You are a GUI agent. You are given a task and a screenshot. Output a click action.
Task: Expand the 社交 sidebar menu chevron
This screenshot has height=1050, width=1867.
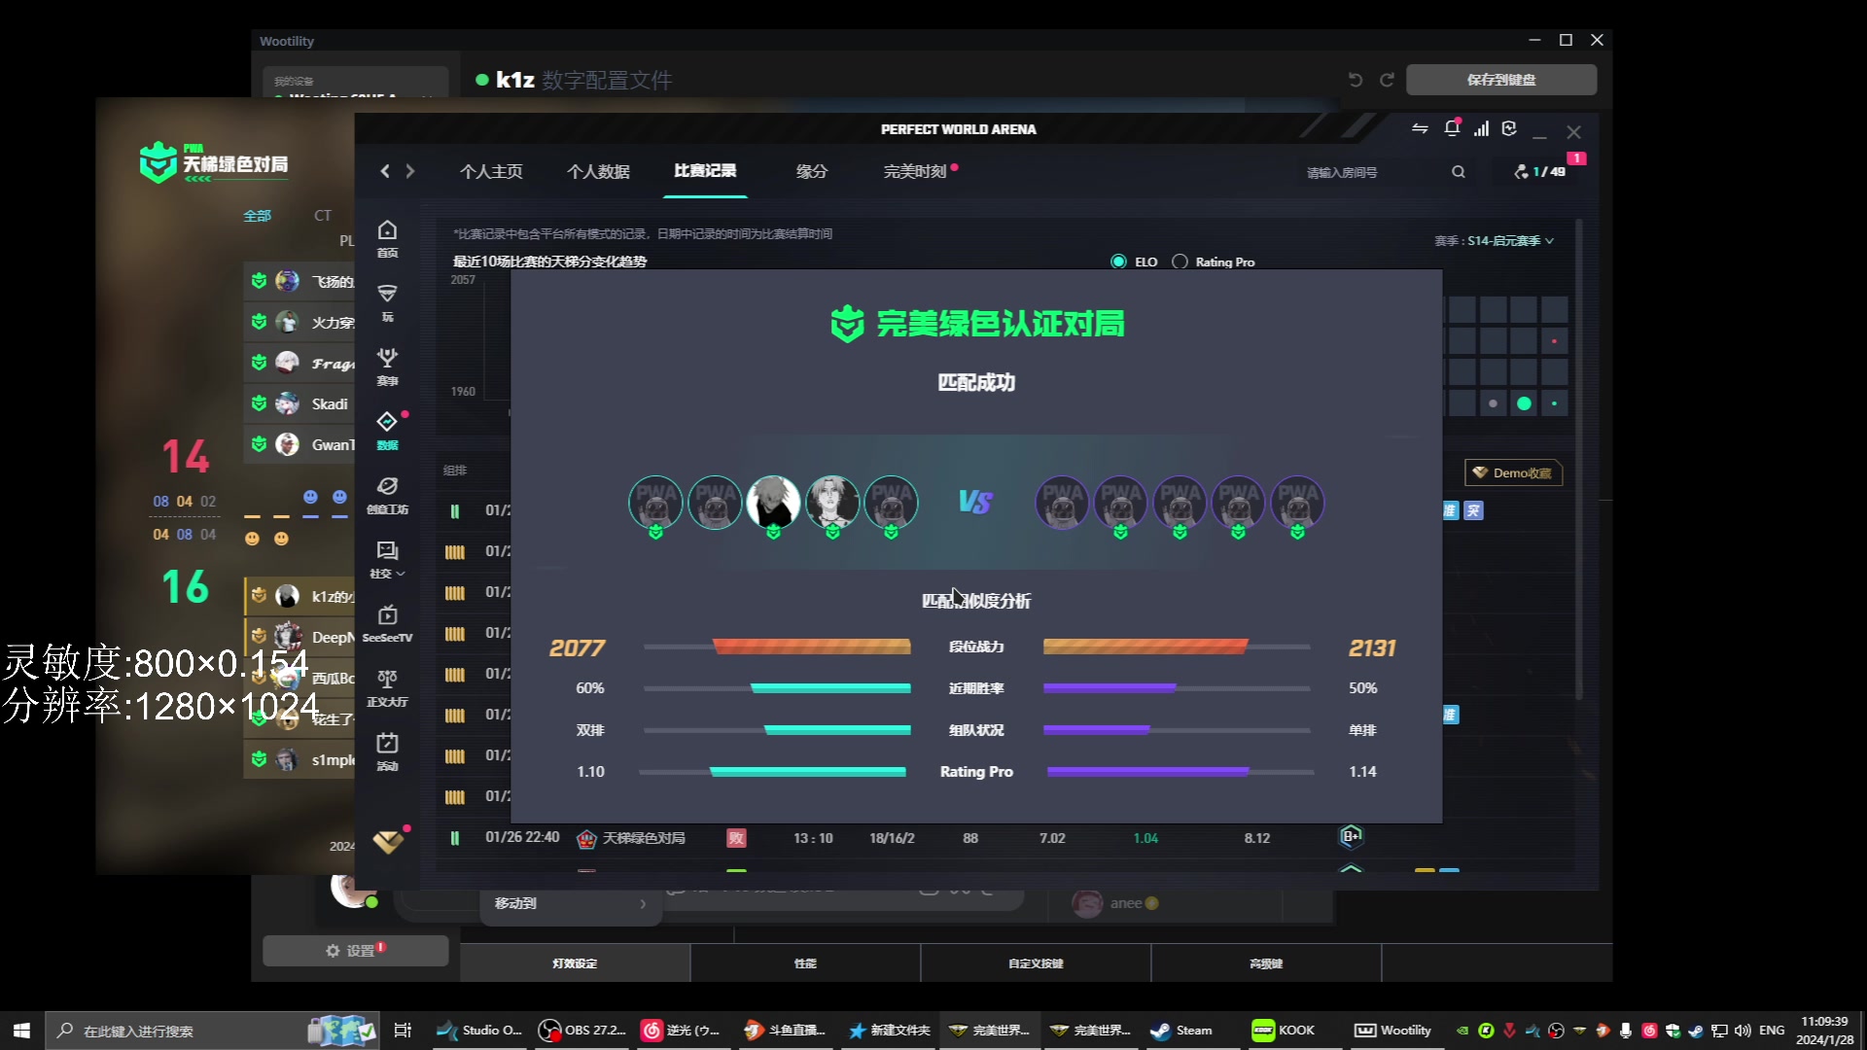click(x=401, y=574)
